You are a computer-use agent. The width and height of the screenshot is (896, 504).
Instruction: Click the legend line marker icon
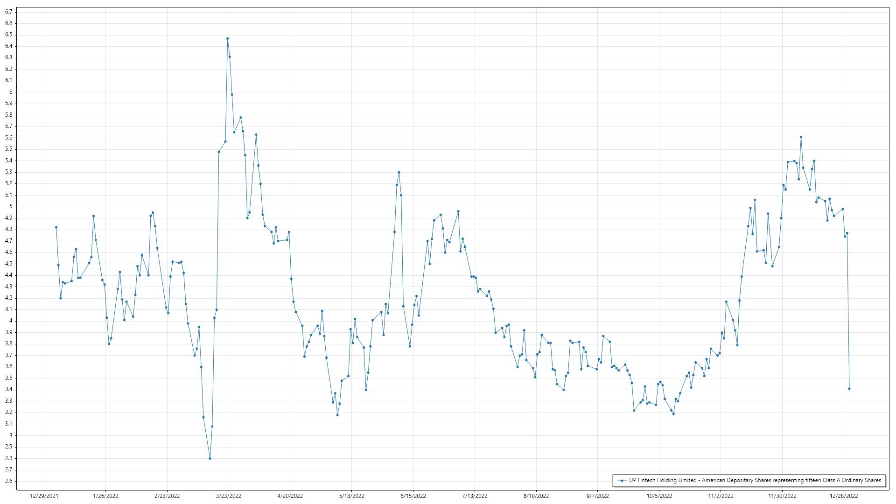[622, 481]
